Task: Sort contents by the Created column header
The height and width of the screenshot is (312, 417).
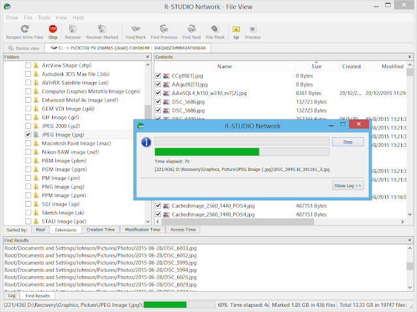Action: pos(351,66)
